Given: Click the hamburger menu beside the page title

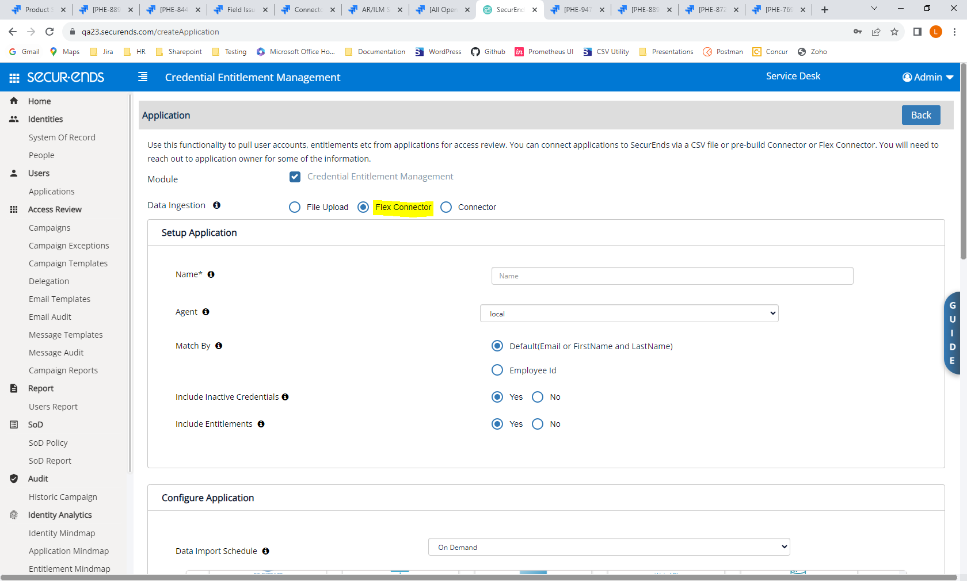Looking at the screenshot, I should point(142,77).
